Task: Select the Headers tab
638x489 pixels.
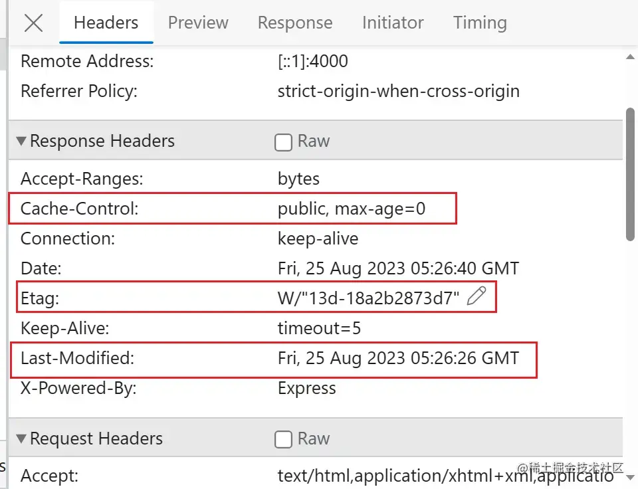Action: pyautogui.click(x=106, y=23)
